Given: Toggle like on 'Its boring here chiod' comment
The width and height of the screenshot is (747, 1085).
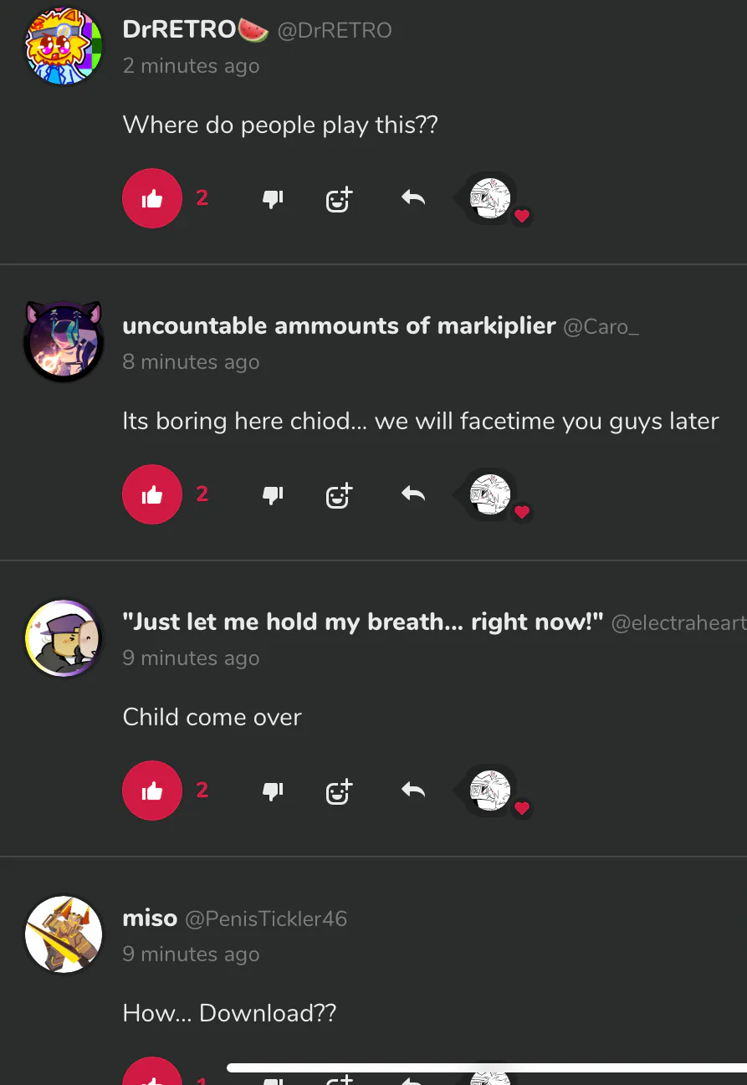Looking at the screenshot, I should (x=152, y=494).
